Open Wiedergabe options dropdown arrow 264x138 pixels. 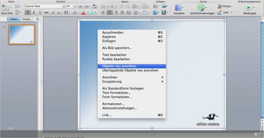click(x=254, y=7)
